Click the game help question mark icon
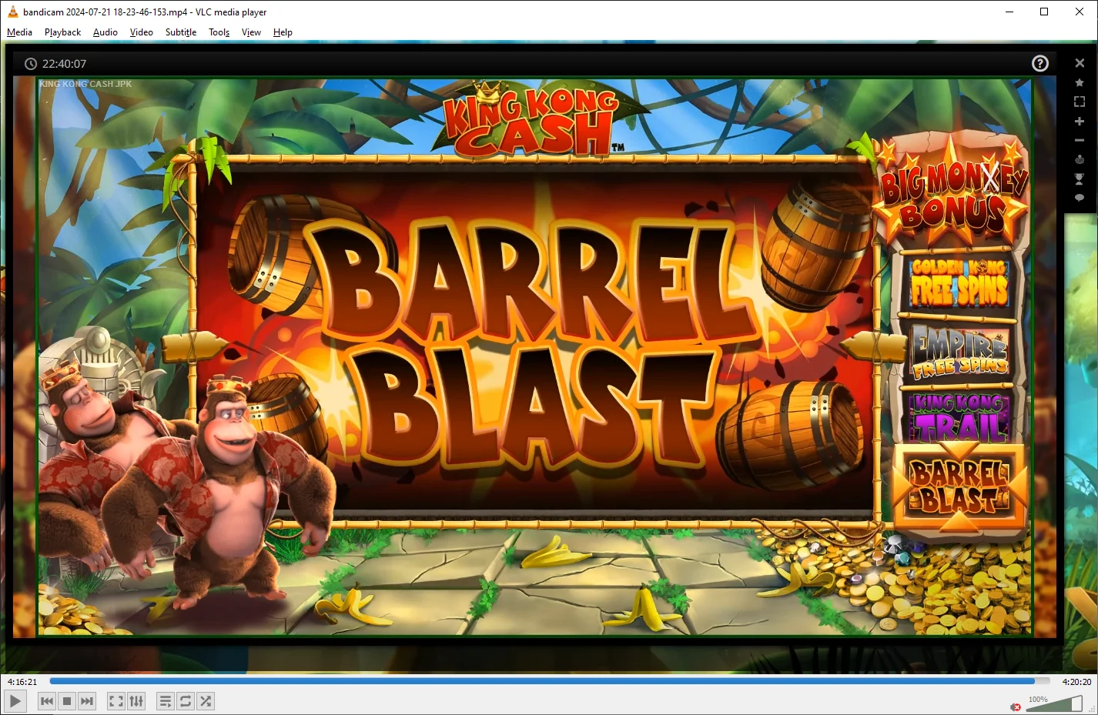The width and height of the screenshot is (1098, 715). click(1040, 63)
